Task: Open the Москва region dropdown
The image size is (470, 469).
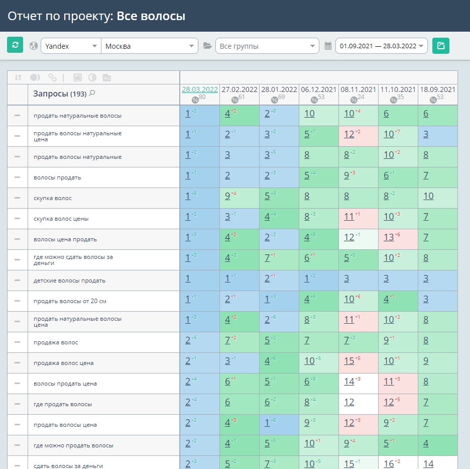Action: pyautogui.click(x=150, y=46)
